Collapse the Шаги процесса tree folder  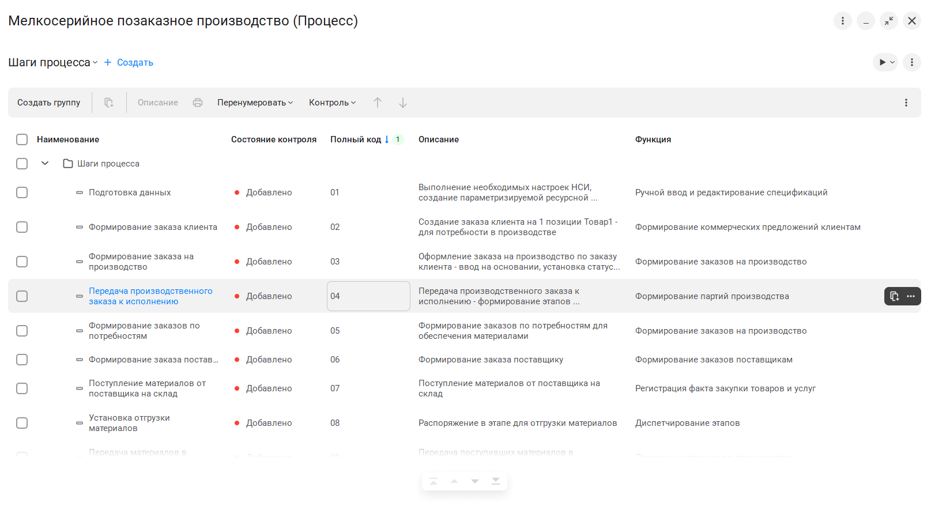pyautogui.click(x=45, y=164)
